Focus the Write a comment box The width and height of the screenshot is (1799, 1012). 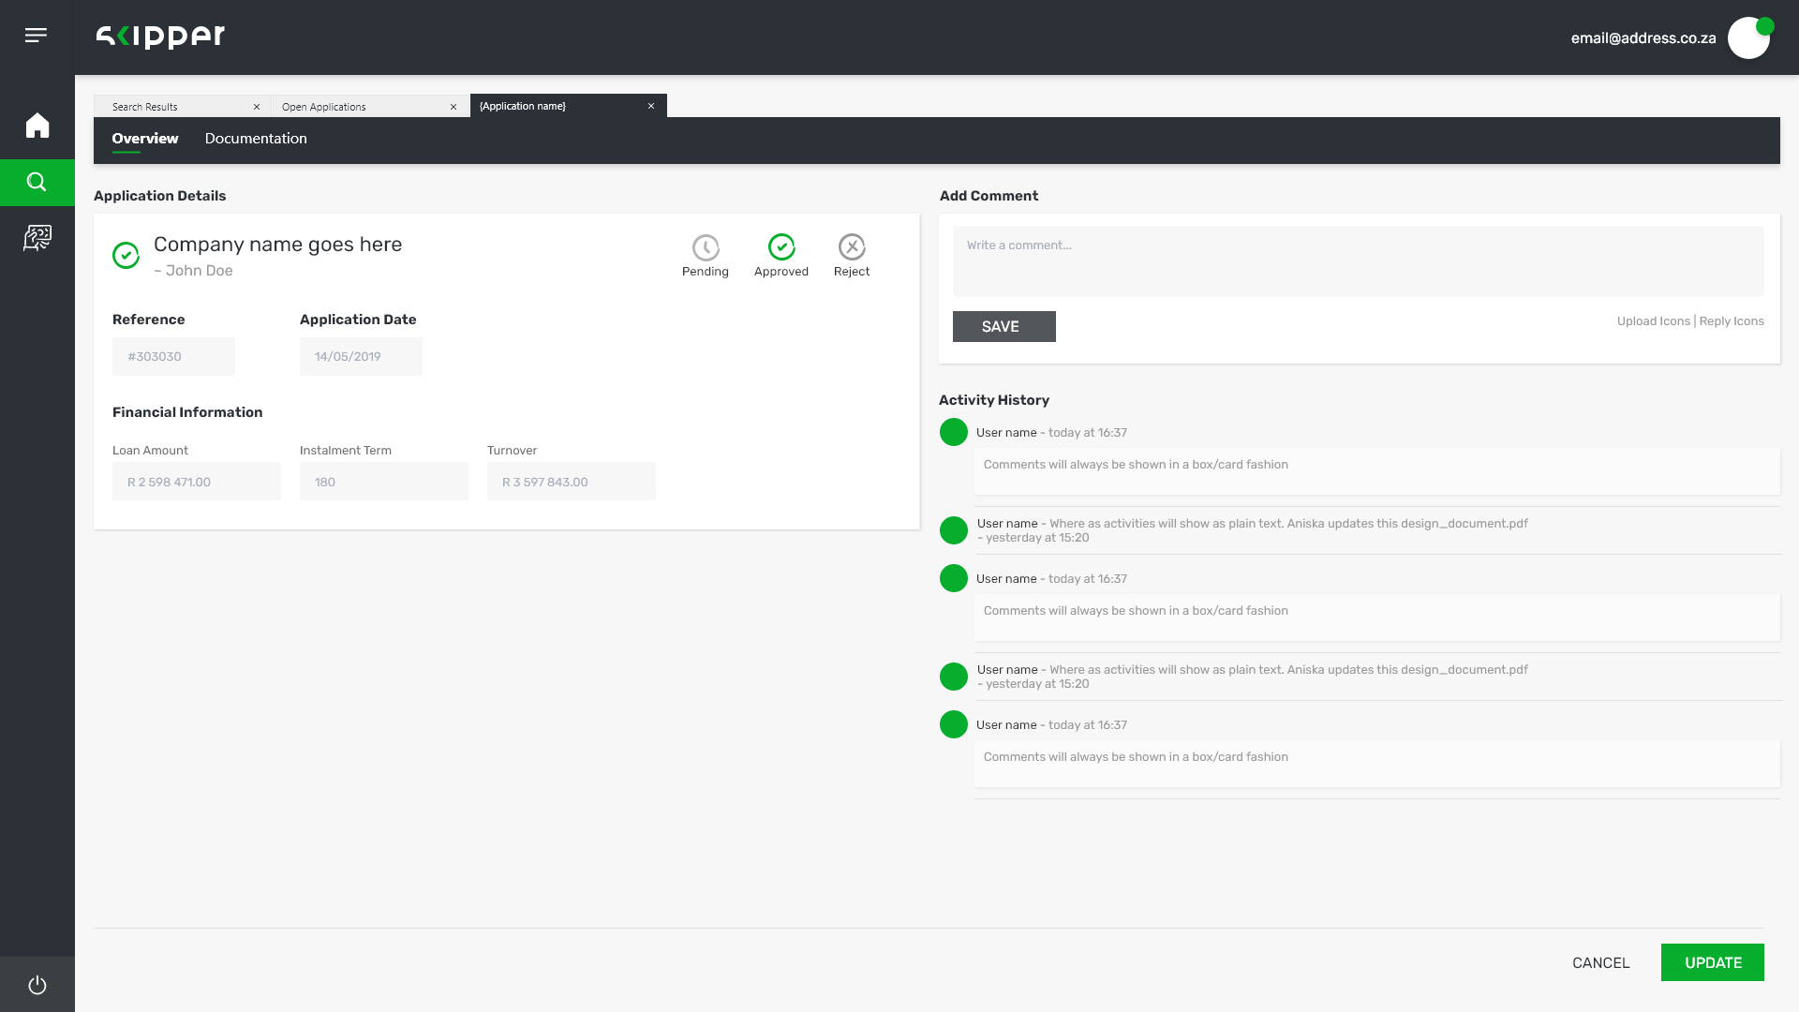[x=1359, y=261]
